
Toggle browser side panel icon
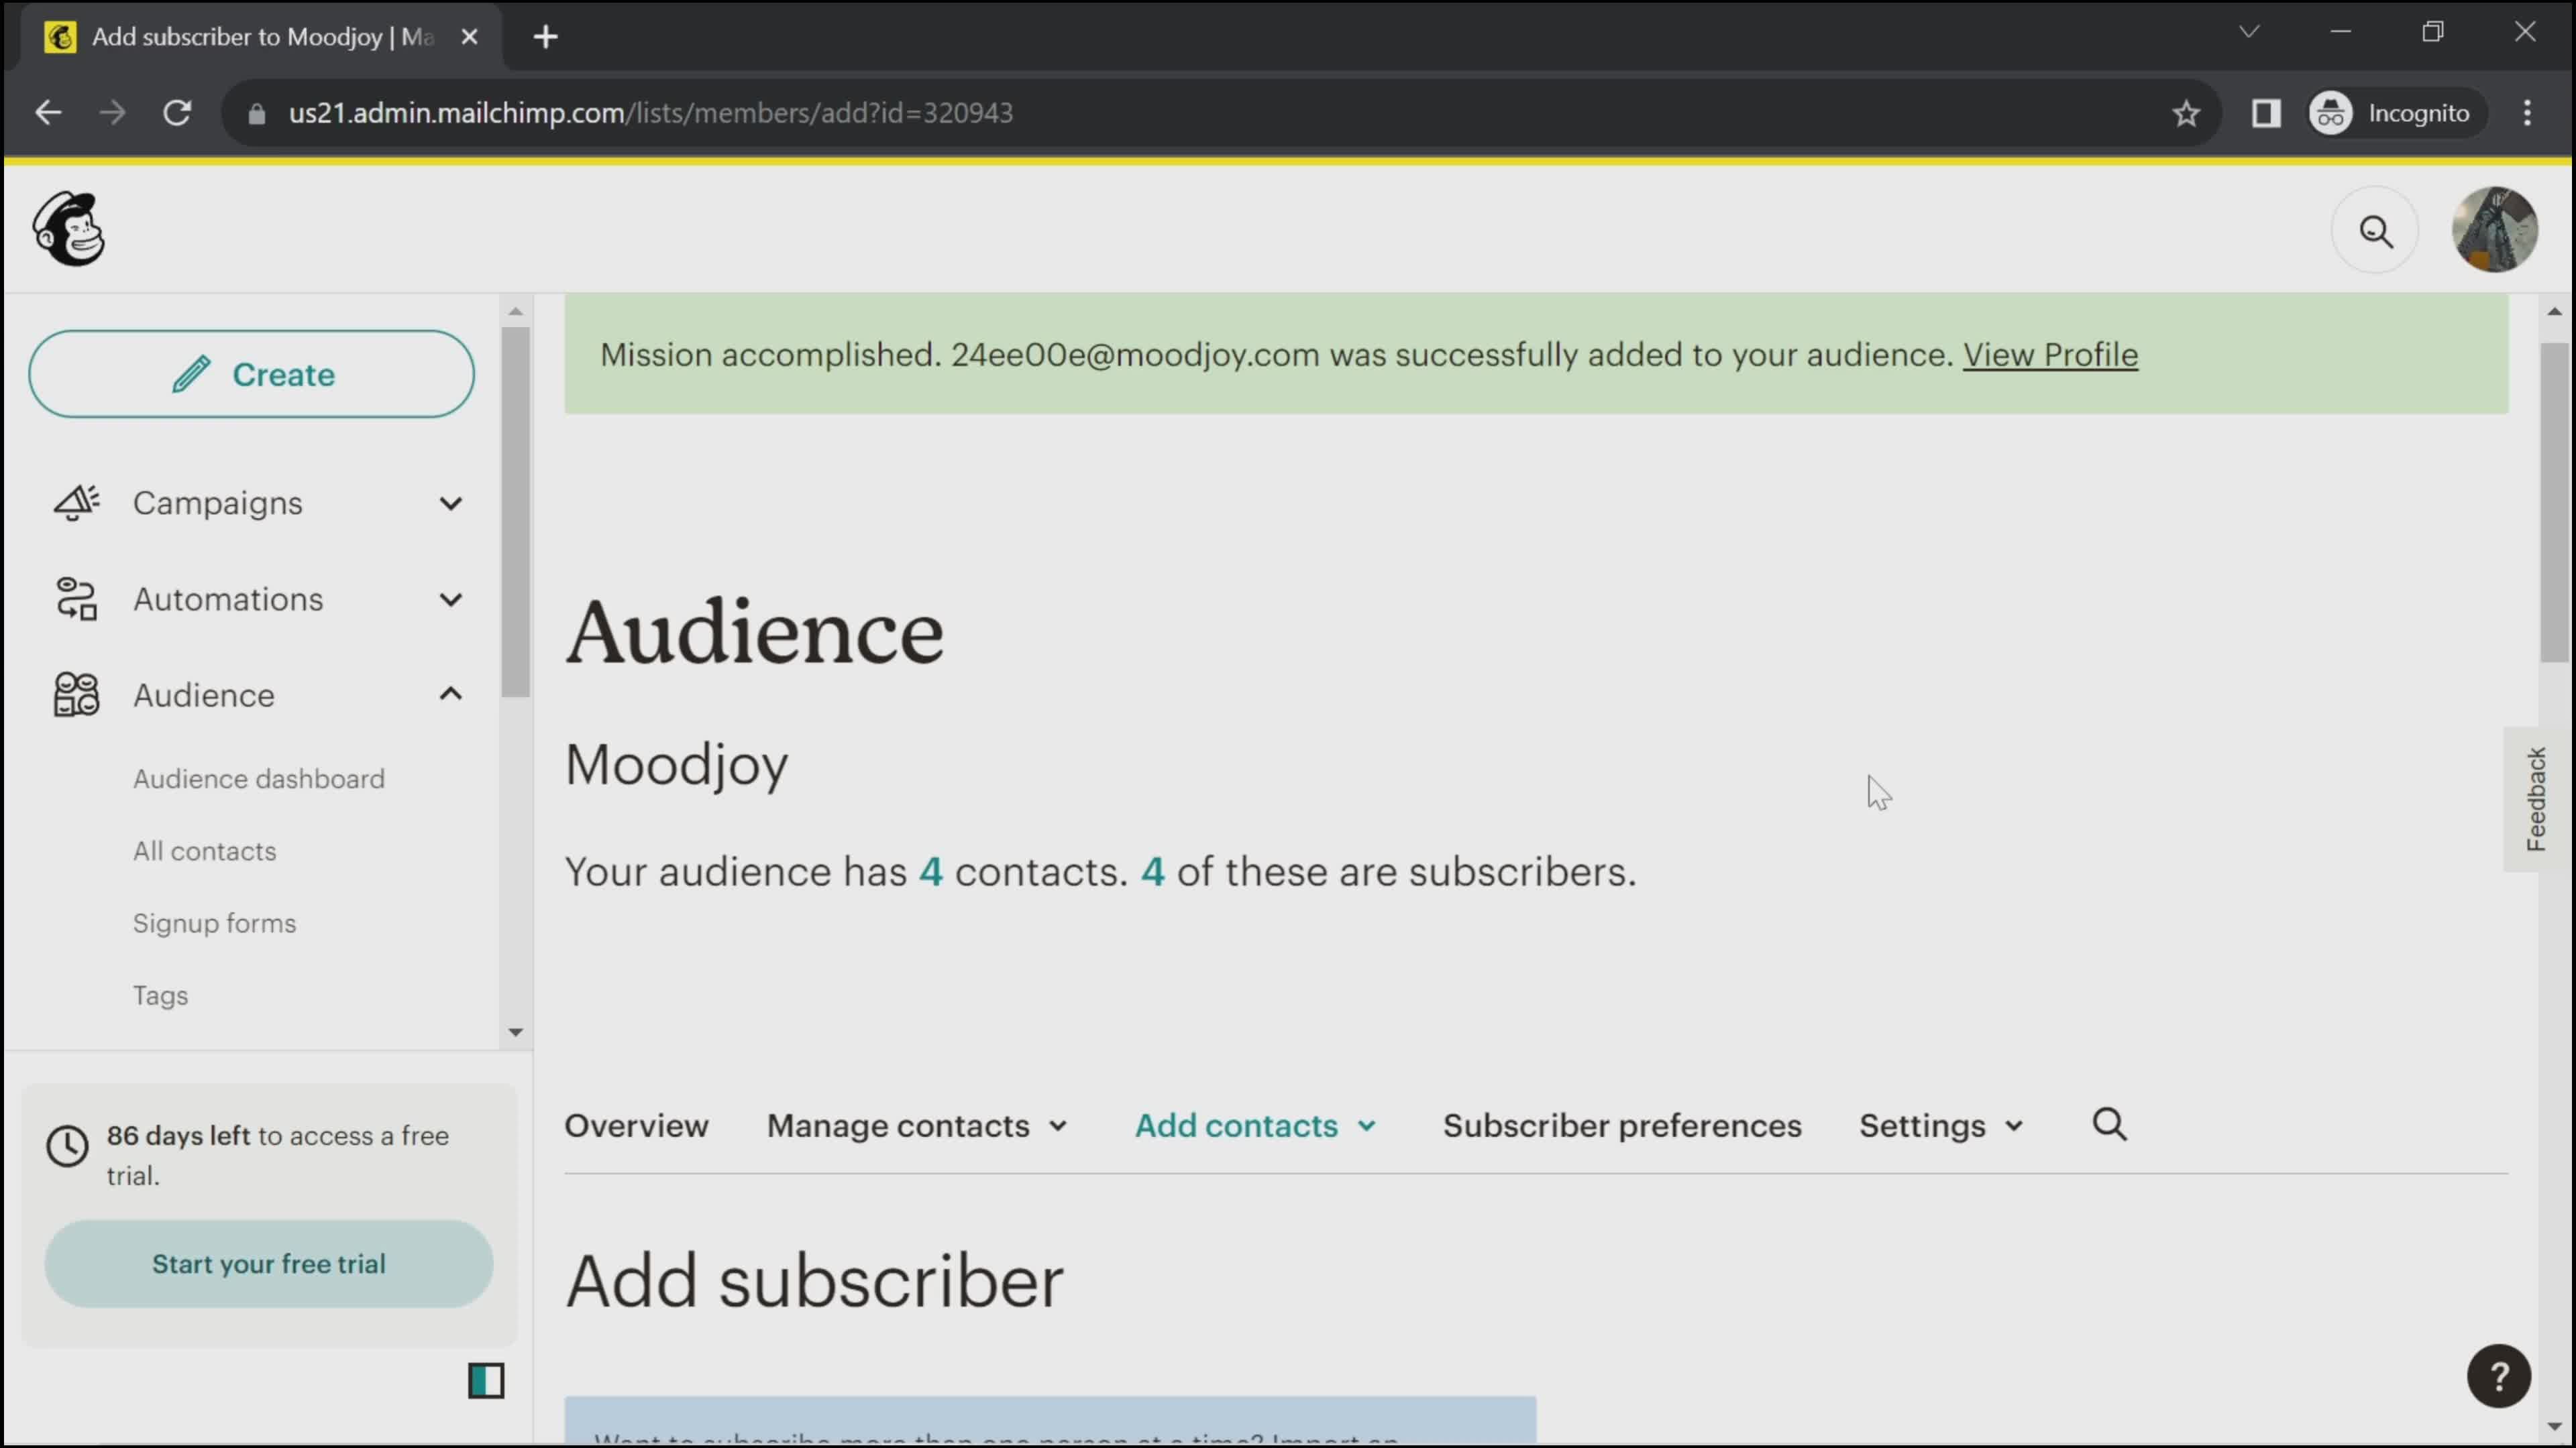[x=2266, y=113]
